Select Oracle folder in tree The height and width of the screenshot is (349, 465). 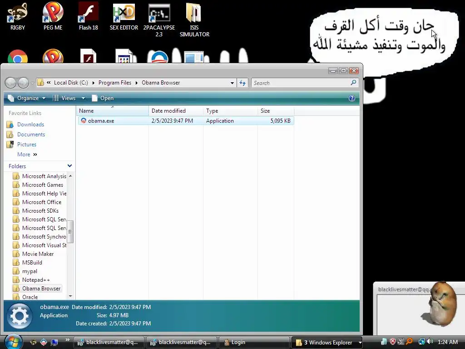tap(25, 297)
